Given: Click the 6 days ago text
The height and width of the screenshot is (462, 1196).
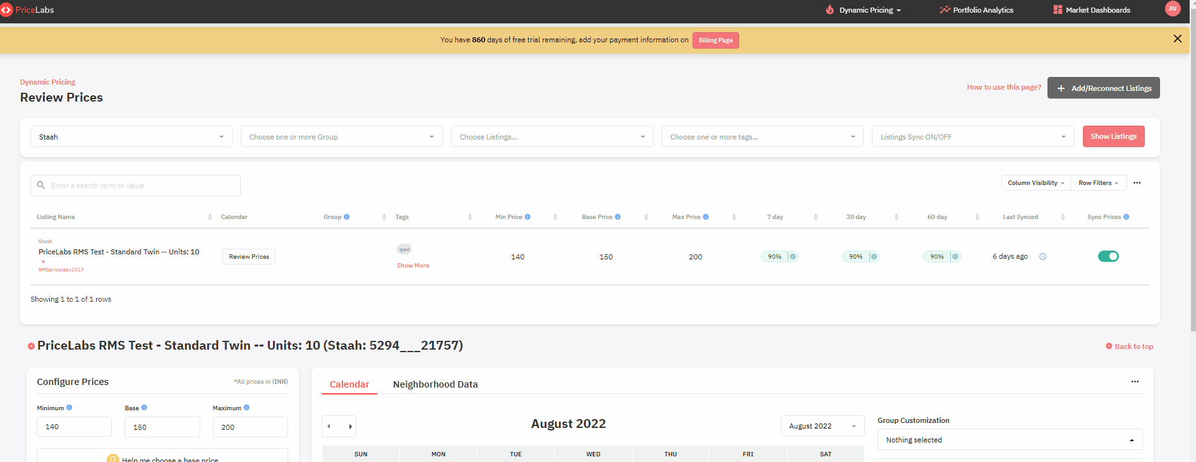Looking at the screenshot, I should coord(1010,256).
